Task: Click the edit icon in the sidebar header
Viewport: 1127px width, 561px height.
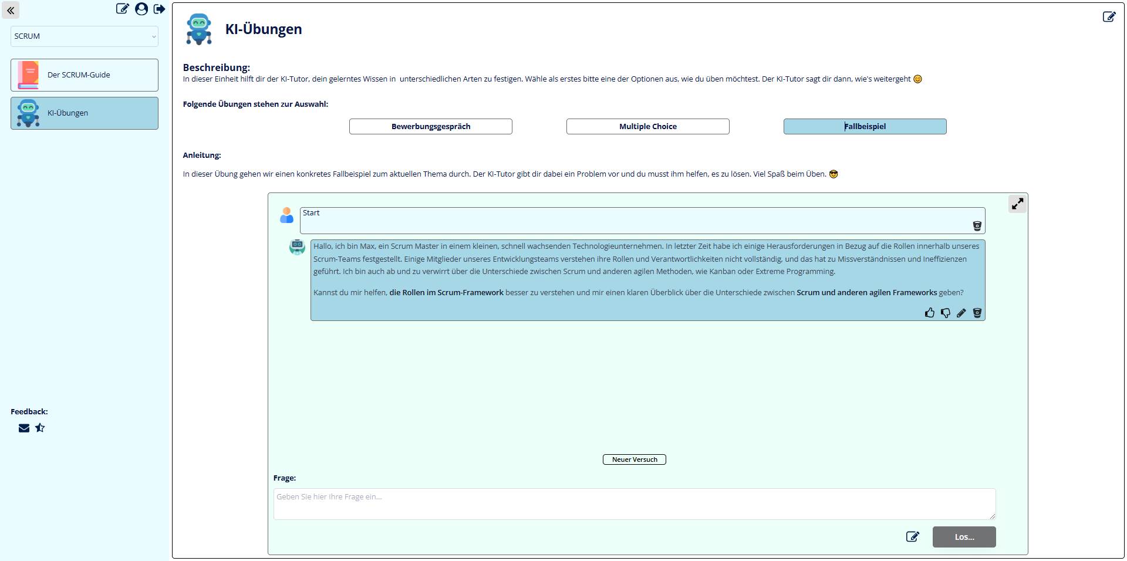Action: point(122,9)
